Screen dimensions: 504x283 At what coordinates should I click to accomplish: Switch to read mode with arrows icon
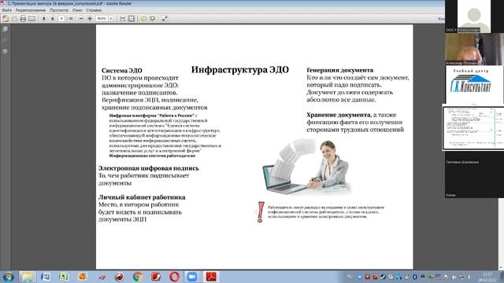[165, 19]
